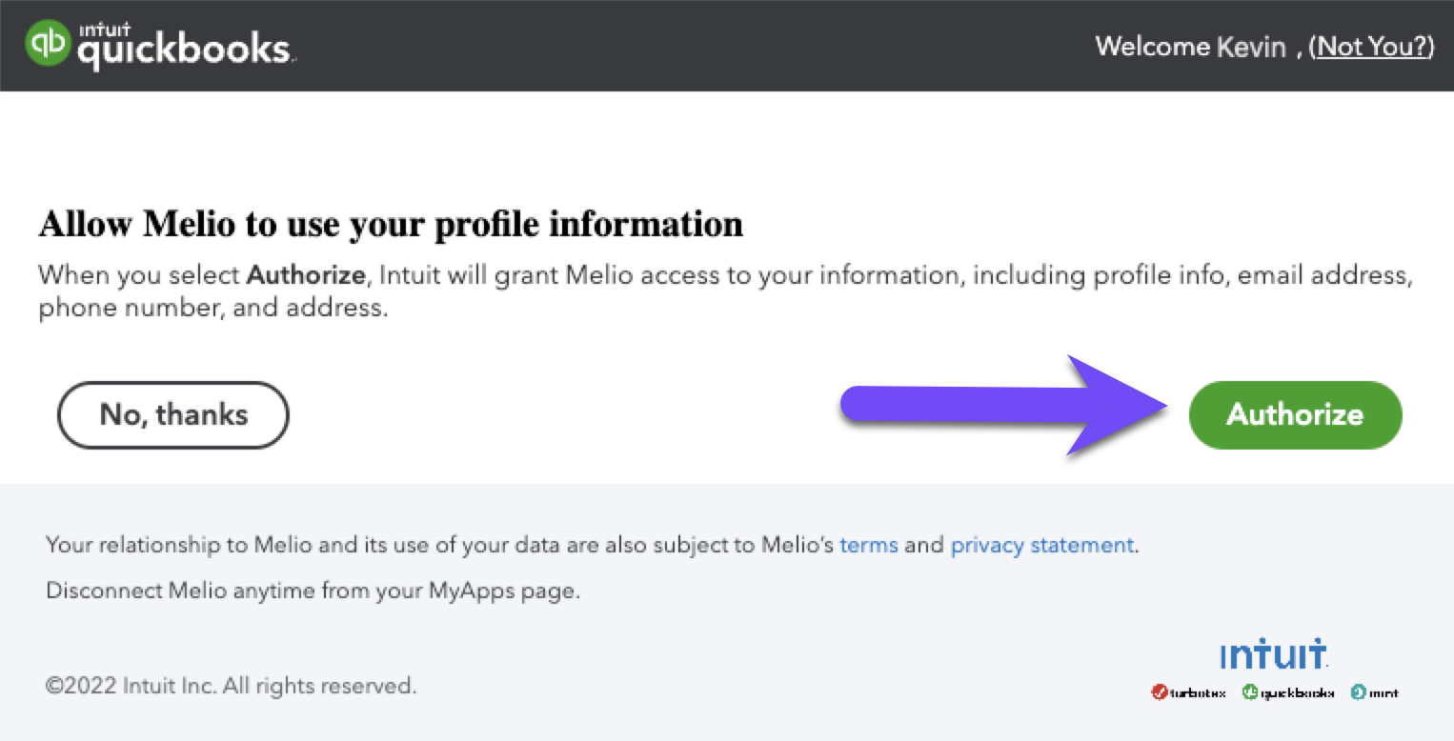Click the bold "Authorize" word in the description
Viewport: 1454px width, 741px height.
pyautogui.click(x=306, y=276)
